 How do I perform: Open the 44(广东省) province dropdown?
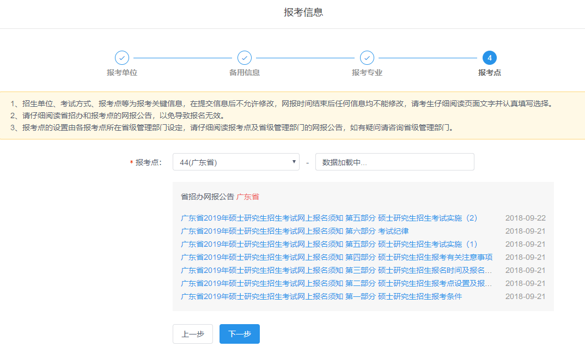pos(236,162)
